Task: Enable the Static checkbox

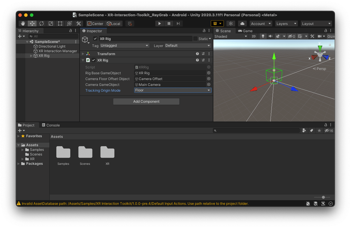Action: coord(195,39)
